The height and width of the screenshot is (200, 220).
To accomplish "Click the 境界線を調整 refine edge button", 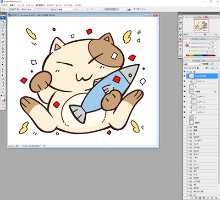I will (x=111, y=9).
